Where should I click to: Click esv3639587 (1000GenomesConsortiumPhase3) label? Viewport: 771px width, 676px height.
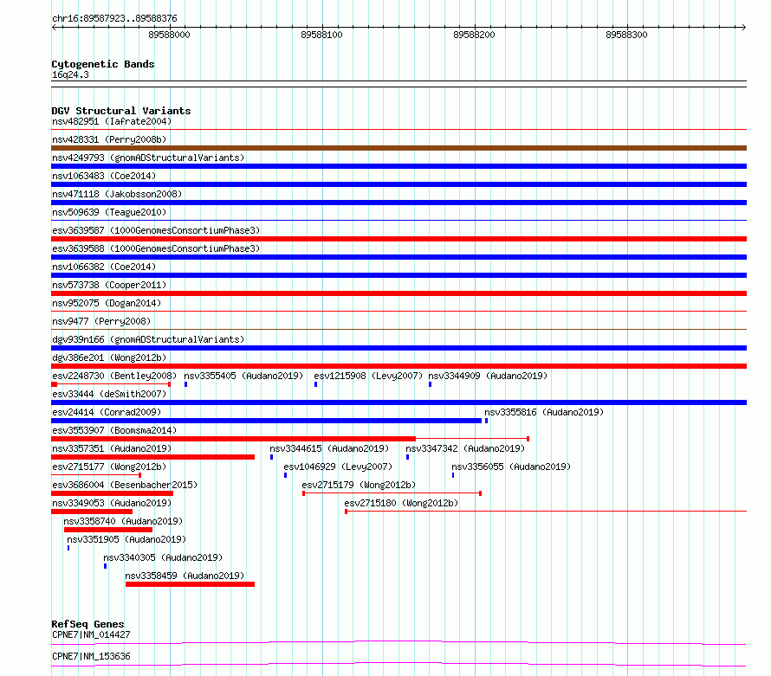156,230
